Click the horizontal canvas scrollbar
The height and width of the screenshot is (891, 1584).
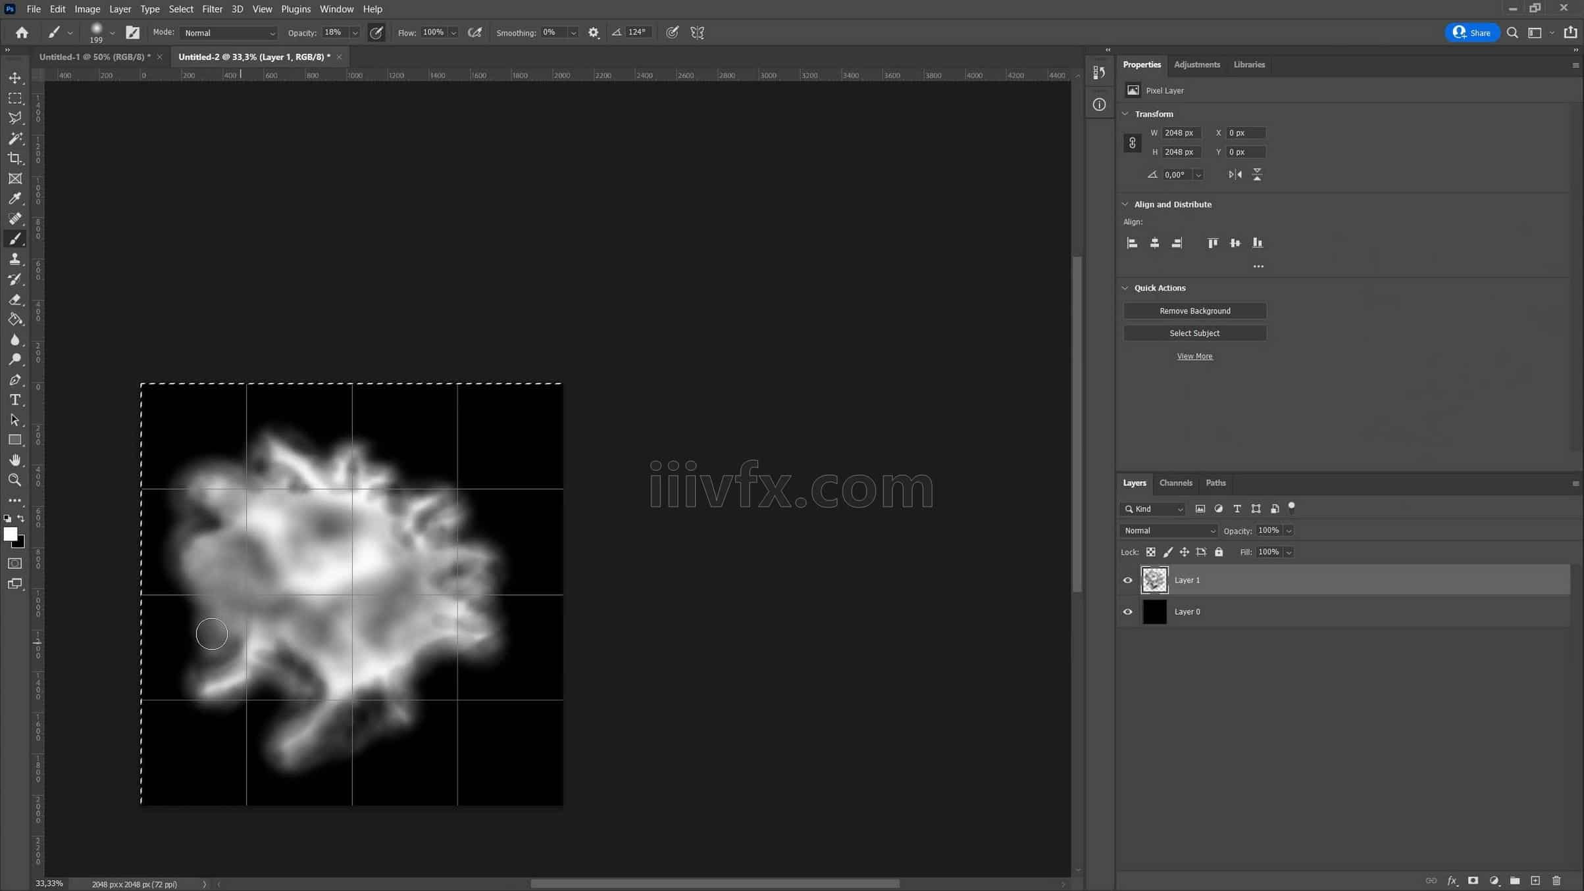point(715,884)
